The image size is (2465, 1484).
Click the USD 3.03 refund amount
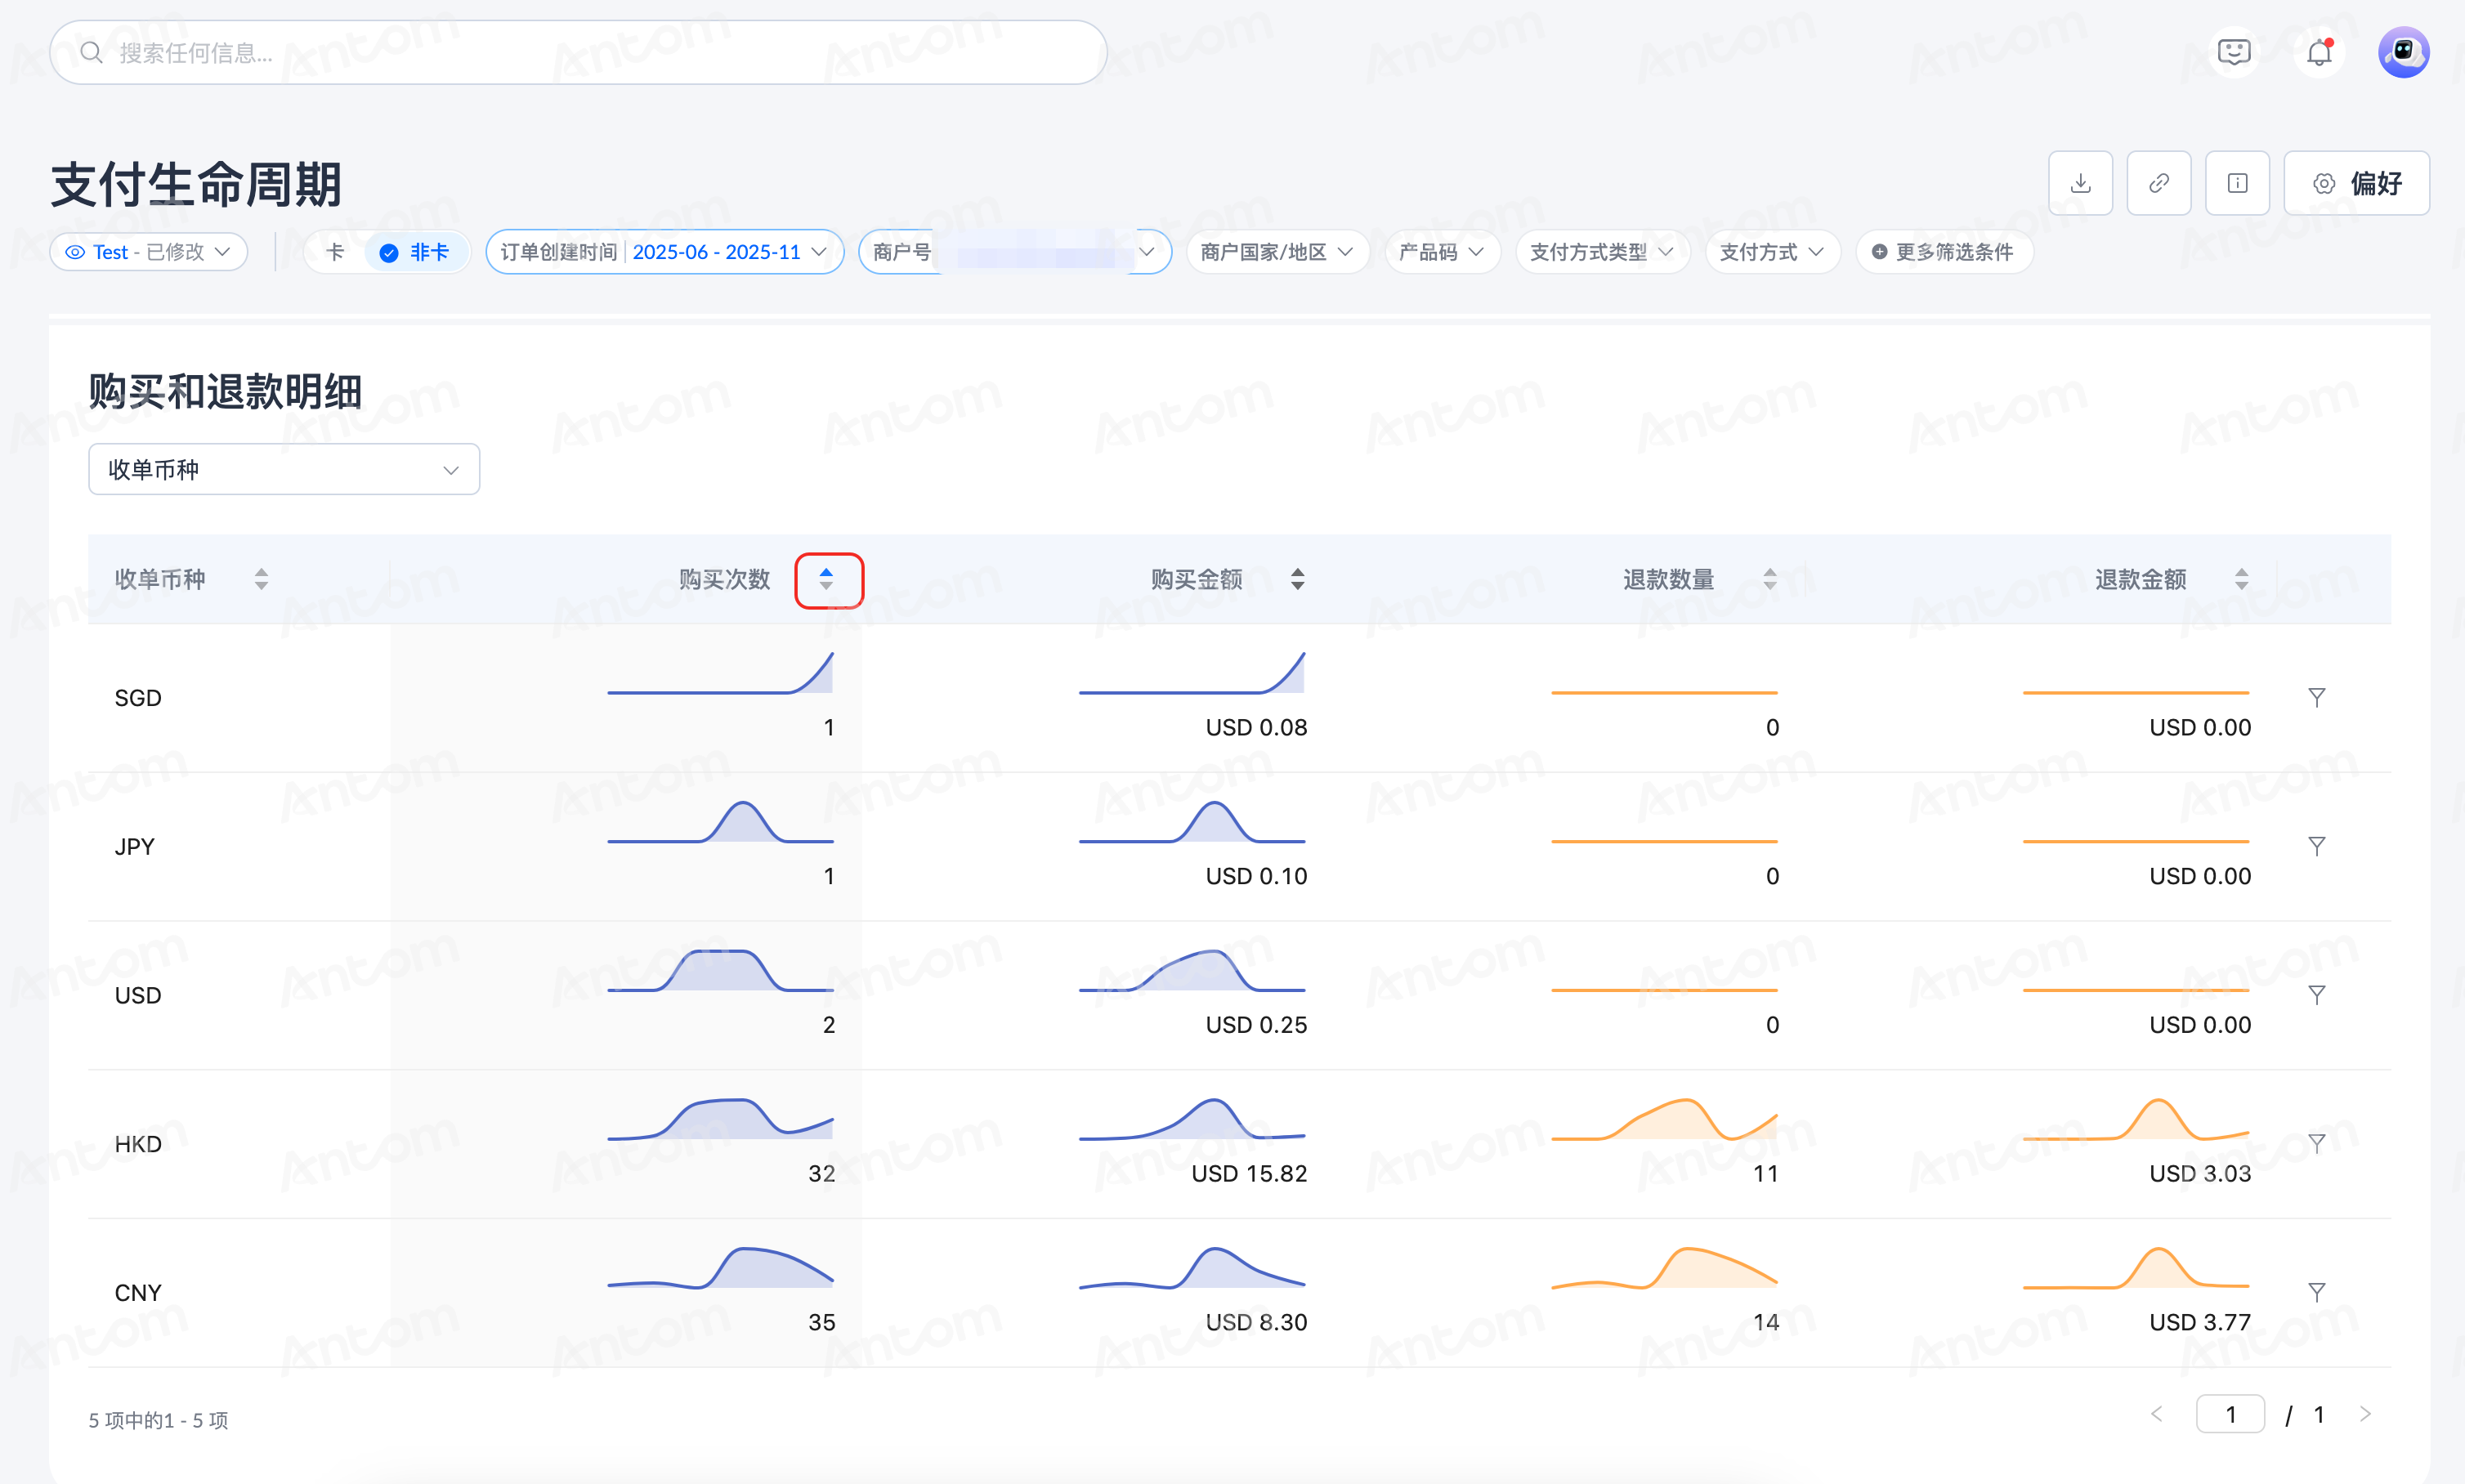tap(2200, 1173)
